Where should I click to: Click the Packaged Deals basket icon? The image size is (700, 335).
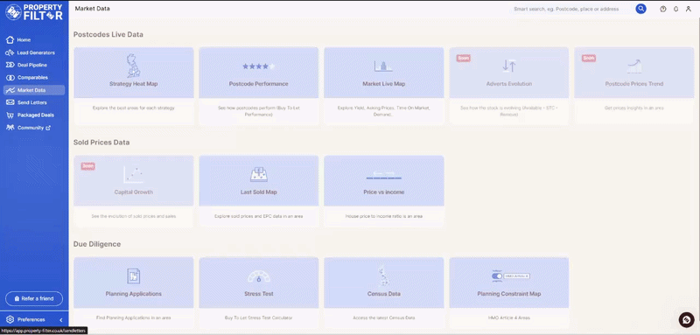click(10, 115)
